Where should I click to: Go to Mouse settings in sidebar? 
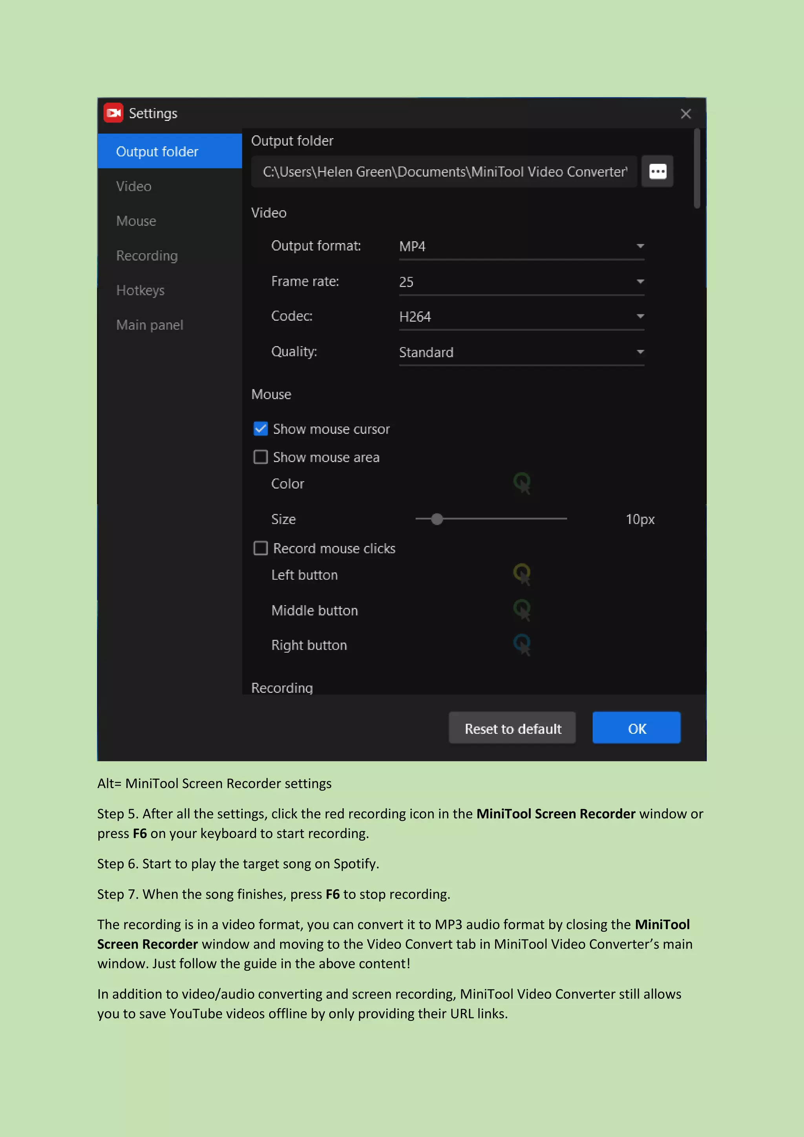click(170, 221)
